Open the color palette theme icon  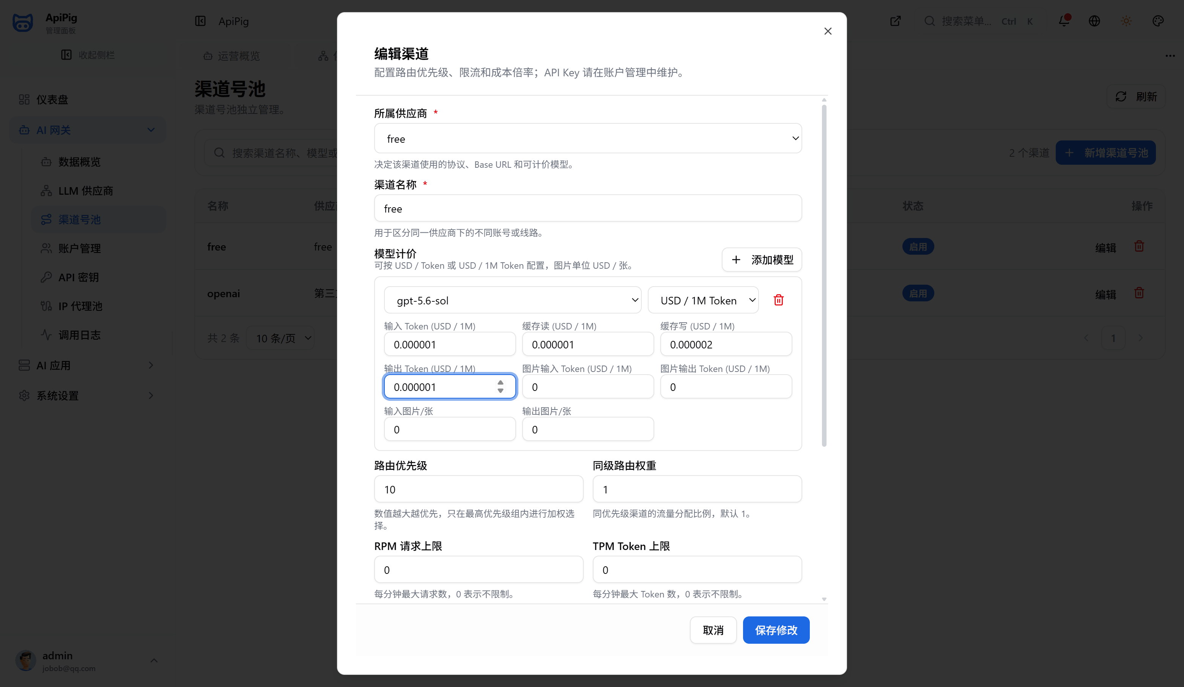point(1158,20)
